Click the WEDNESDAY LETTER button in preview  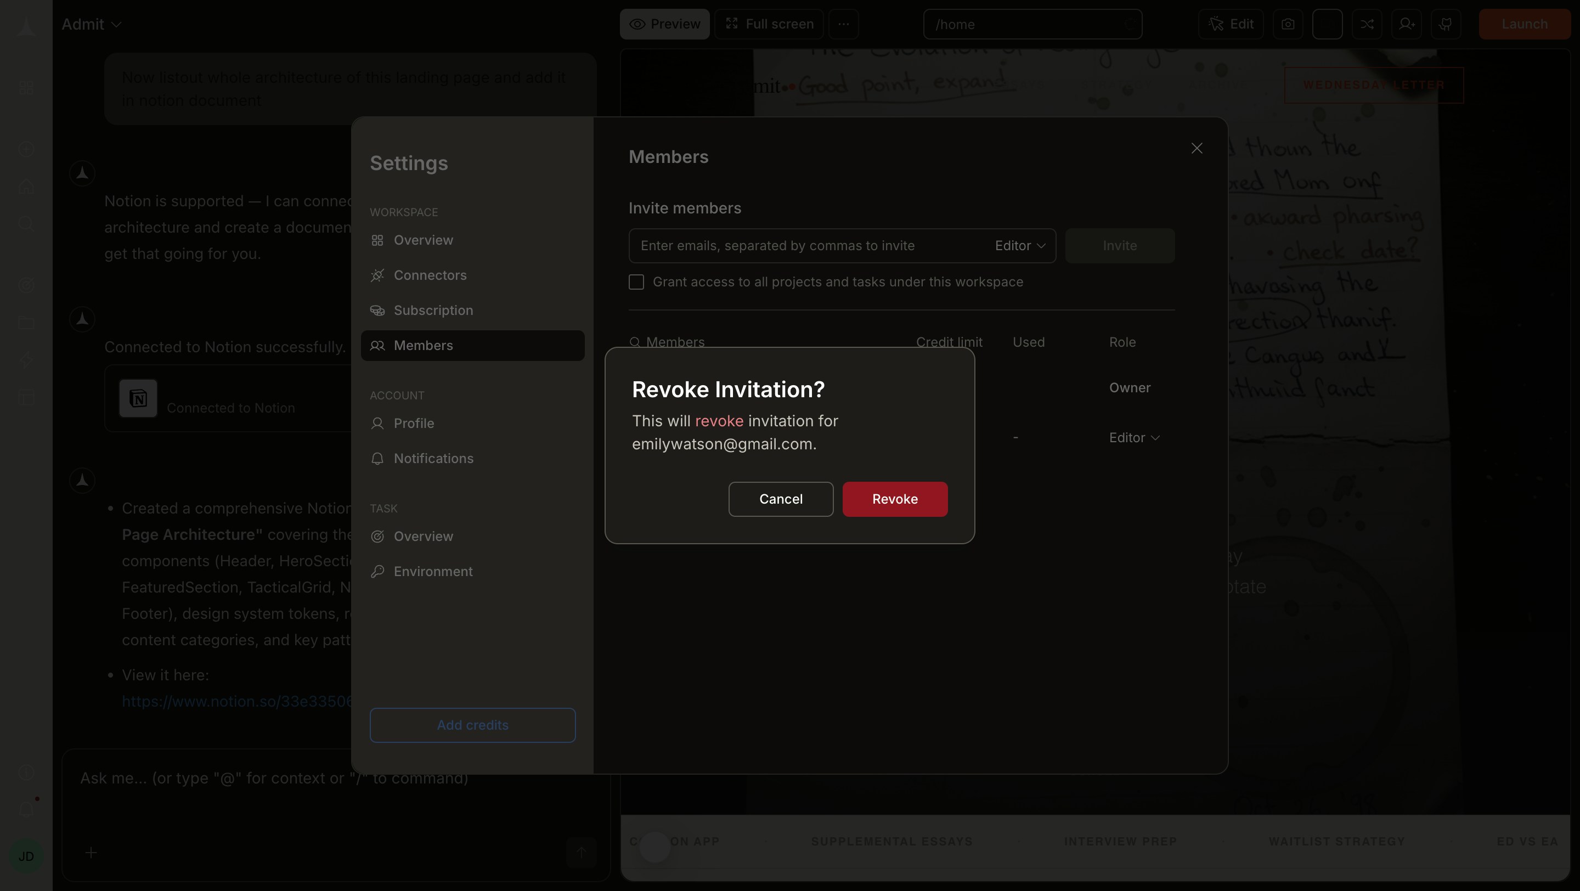click(1374, 85)
